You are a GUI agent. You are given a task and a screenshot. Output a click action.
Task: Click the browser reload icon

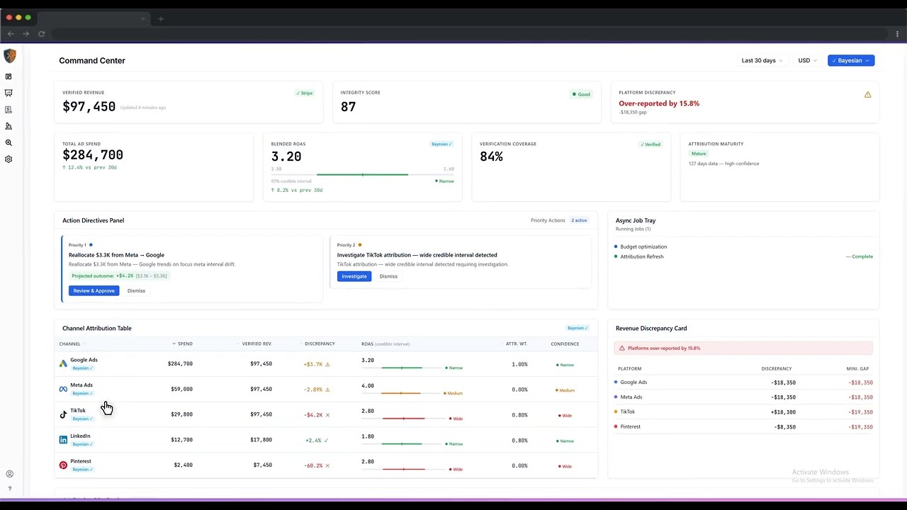click(x=41, y=34)
